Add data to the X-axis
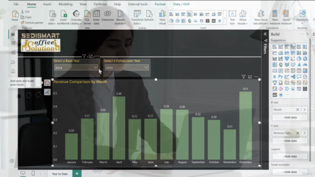The image size is (315, 177). point(290,118)
